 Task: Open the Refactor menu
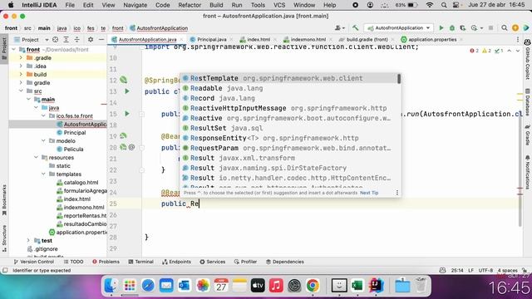click(x=190, y=5)
